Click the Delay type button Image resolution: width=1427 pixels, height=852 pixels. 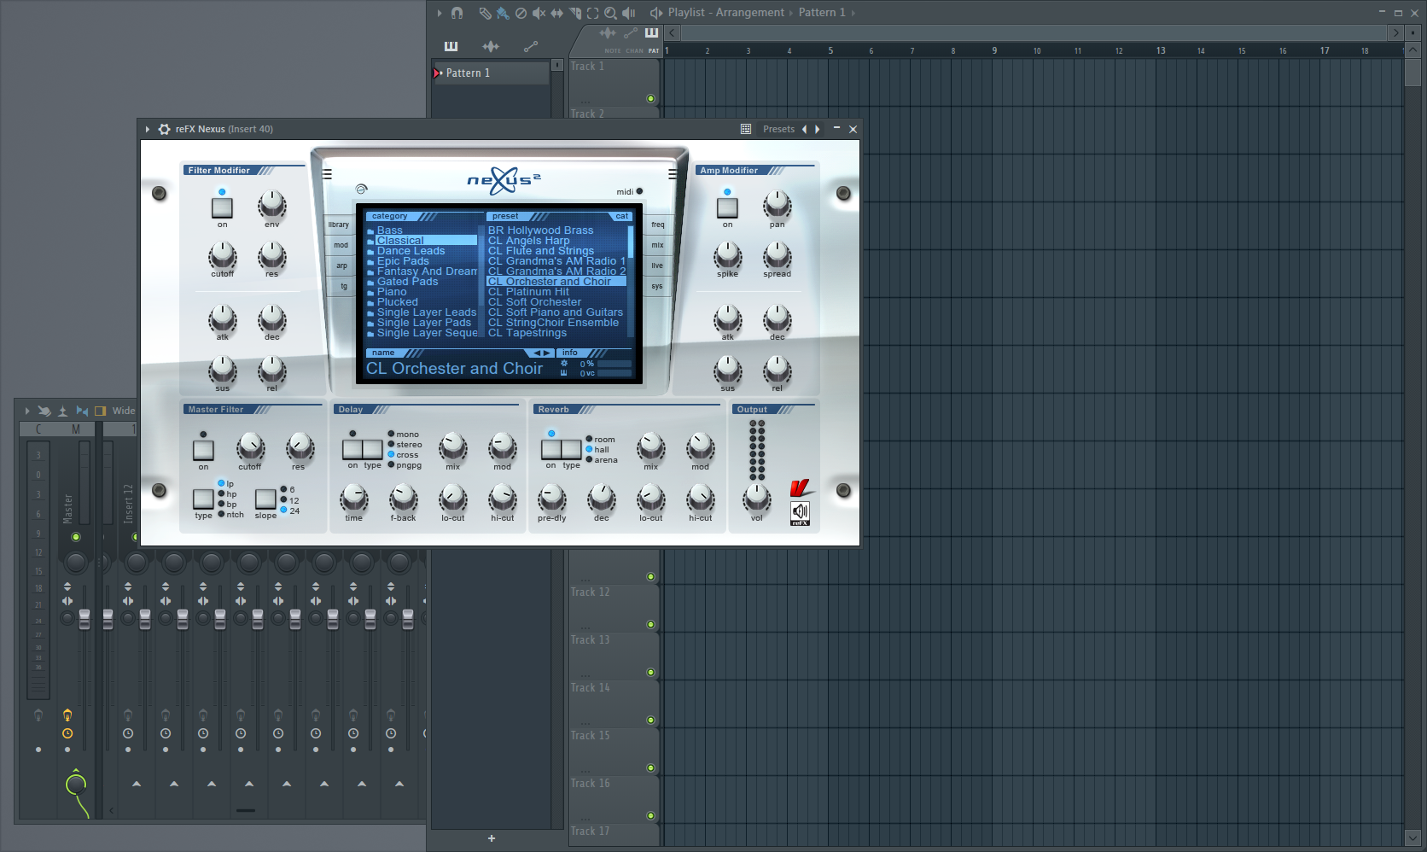[x=373, y=449]
